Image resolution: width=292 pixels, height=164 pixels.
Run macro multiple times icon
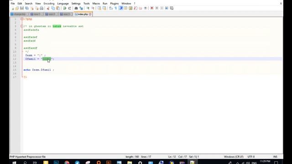(167, 8)
